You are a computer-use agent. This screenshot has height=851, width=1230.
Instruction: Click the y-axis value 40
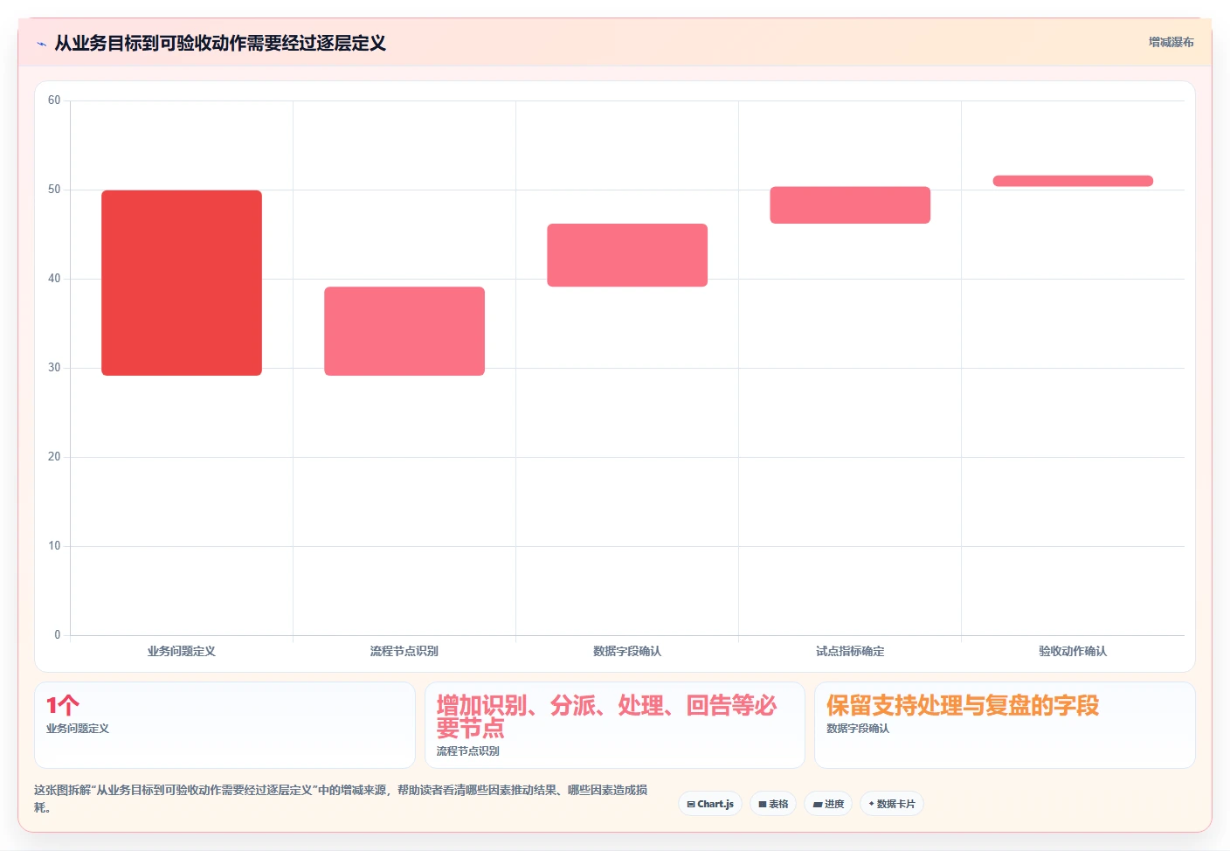click(54, 279)
